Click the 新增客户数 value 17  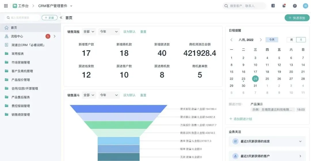click(x=86, y=53)
